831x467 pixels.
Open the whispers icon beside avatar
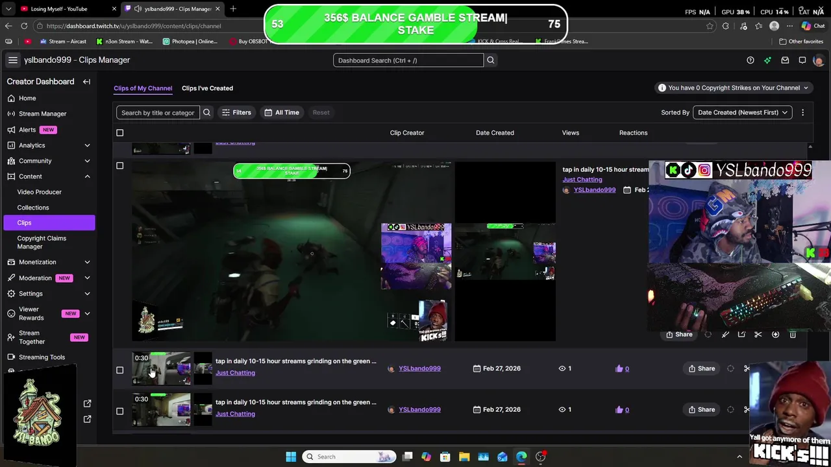click(x=802, y=60)
